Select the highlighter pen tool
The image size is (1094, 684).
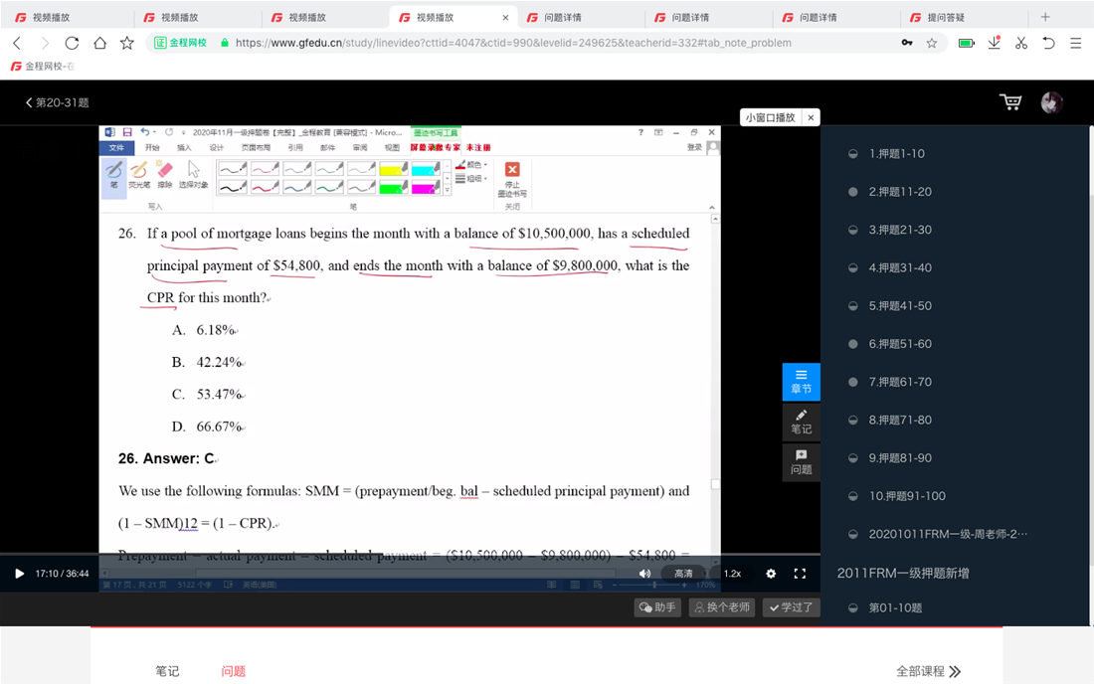click(x=139, y=174)
